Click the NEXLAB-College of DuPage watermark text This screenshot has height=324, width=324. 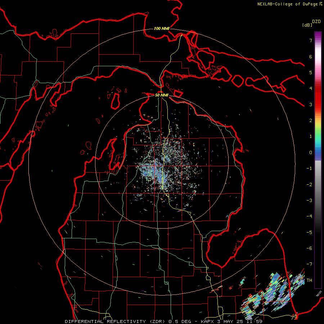point(288,4)
